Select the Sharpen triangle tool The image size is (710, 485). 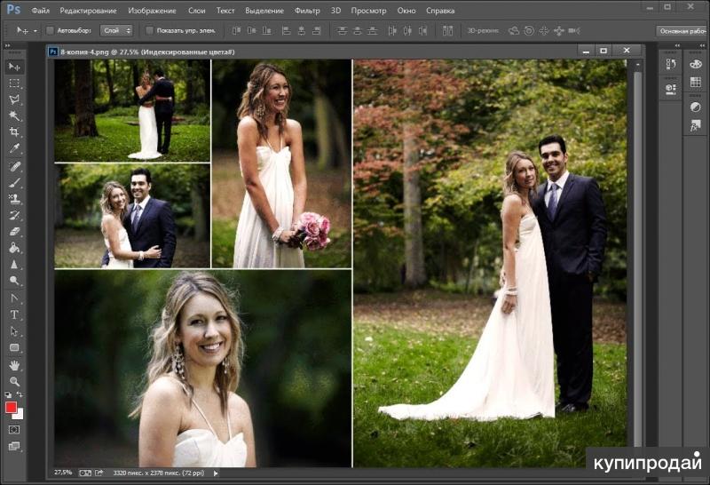click(x=14, y=264)
